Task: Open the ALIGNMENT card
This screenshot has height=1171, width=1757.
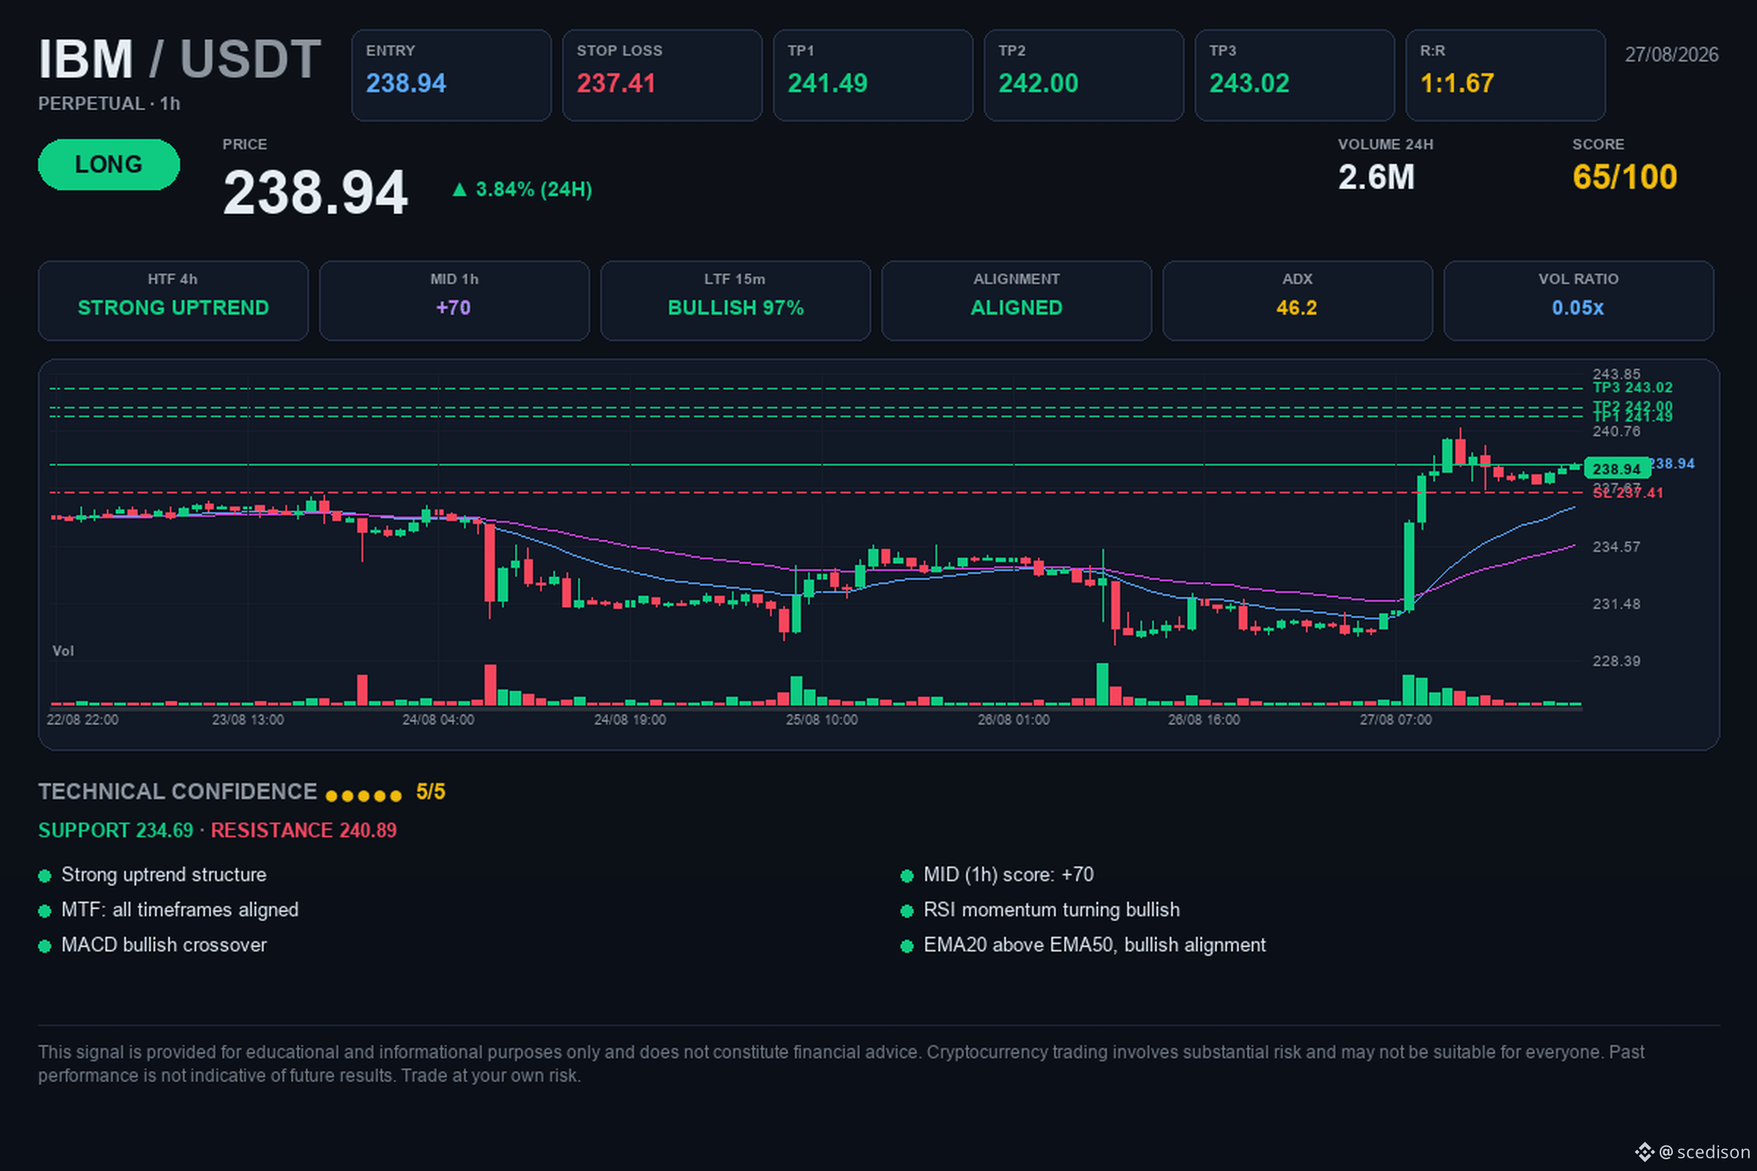Action: pyautogui.click(x=1016, y=300)
